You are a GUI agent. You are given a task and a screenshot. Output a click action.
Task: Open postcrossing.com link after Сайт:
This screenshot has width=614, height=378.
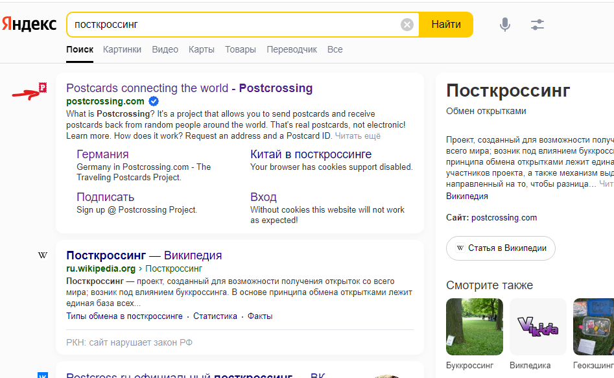(504, 217)
